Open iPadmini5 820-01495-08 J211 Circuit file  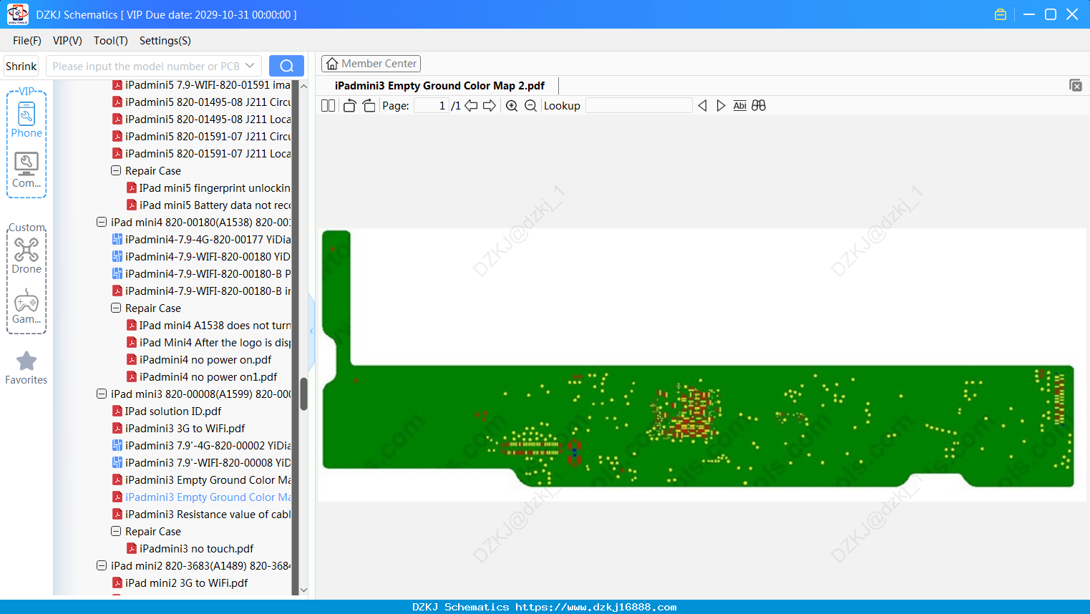201,102
